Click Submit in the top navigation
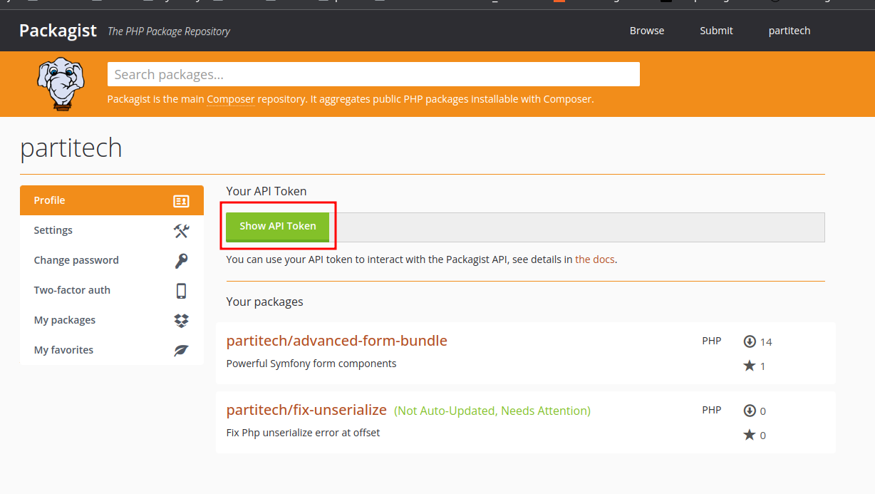The width and height of the screenshot is (875, 494). [716, 31]
